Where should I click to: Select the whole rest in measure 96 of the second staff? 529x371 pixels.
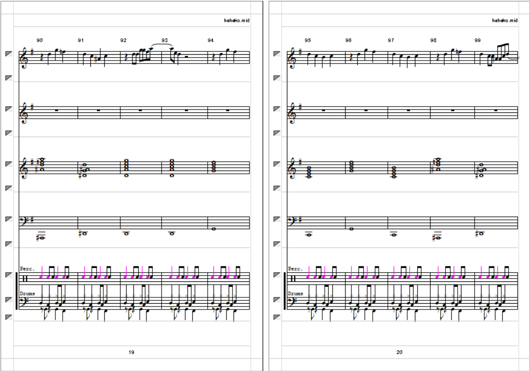click(366, 110)
